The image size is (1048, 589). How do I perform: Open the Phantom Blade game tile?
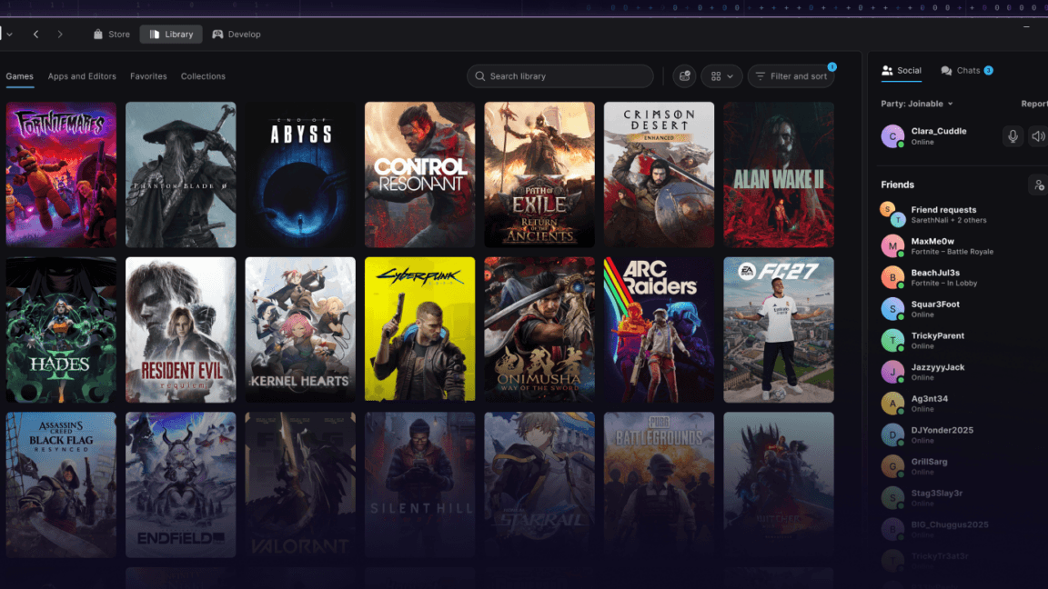pyautogui.click(x=180, y=175)
